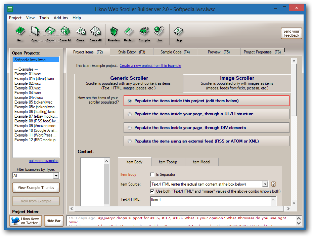Choose the Generic Scroller type panel
The height and width of the screenshot is (237, 313).
pos(129,83)
